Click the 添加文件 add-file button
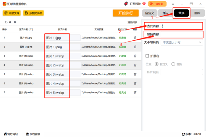The width and height of the screenshot is (206, 137). [x=12, y=13]
